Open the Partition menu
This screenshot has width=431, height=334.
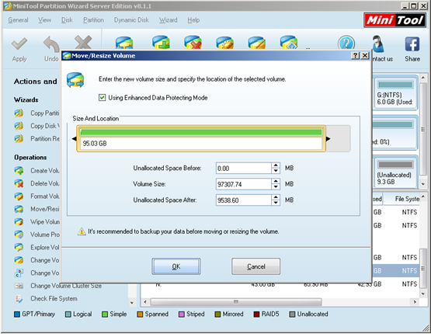pos(93,20)
